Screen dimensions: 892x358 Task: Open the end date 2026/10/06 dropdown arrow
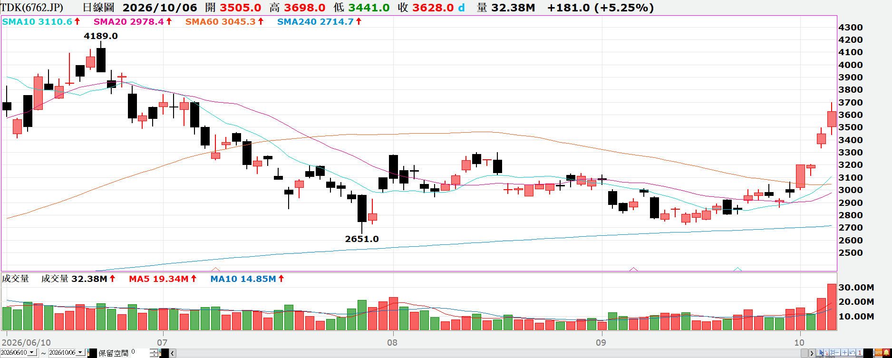pos(80,352)
